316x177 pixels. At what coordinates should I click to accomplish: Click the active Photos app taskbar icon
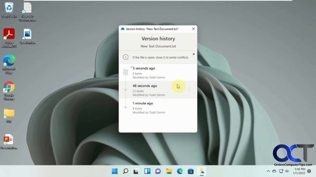[x=201, y=172]
